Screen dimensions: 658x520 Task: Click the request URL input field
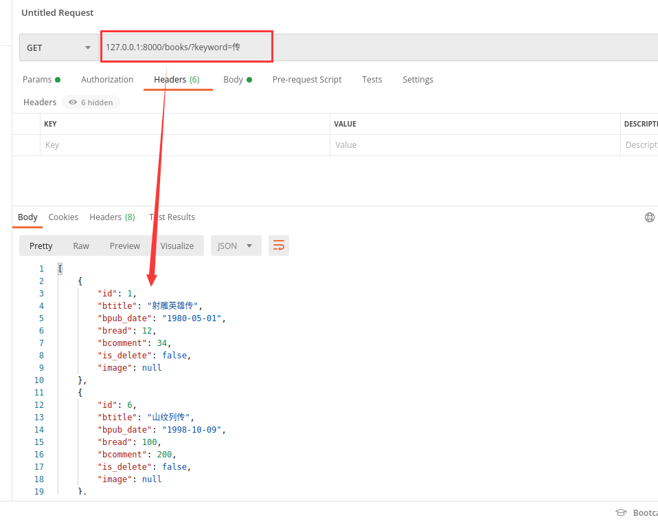point(378,47)
